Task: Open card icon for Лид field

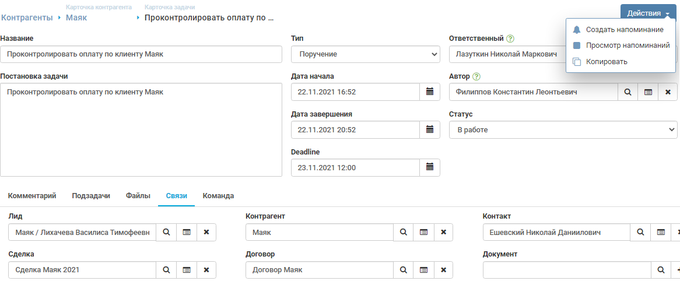Action: point(187,232)
